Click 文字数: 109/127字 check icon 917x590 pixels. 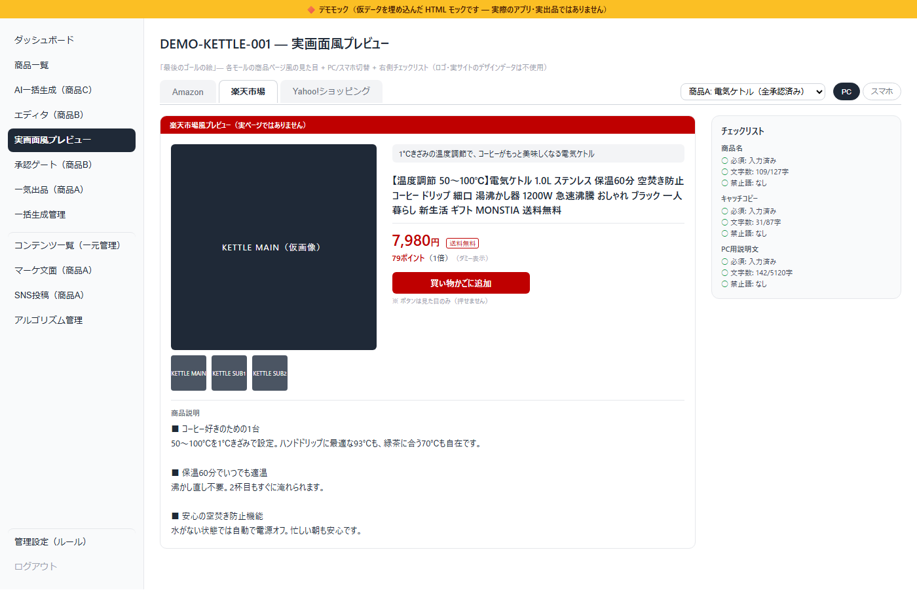click(x=725, y=172)
